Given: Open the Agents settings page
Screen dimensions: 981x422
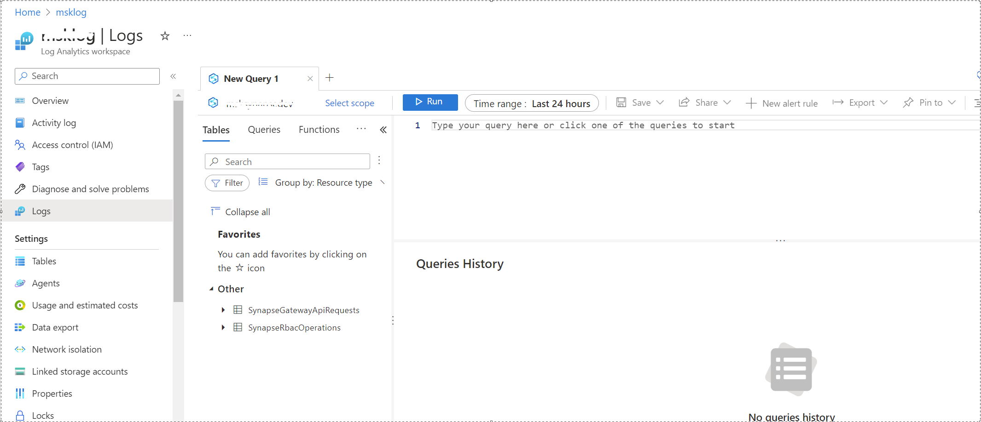Looking at the screenshot, I should point(46,283).
